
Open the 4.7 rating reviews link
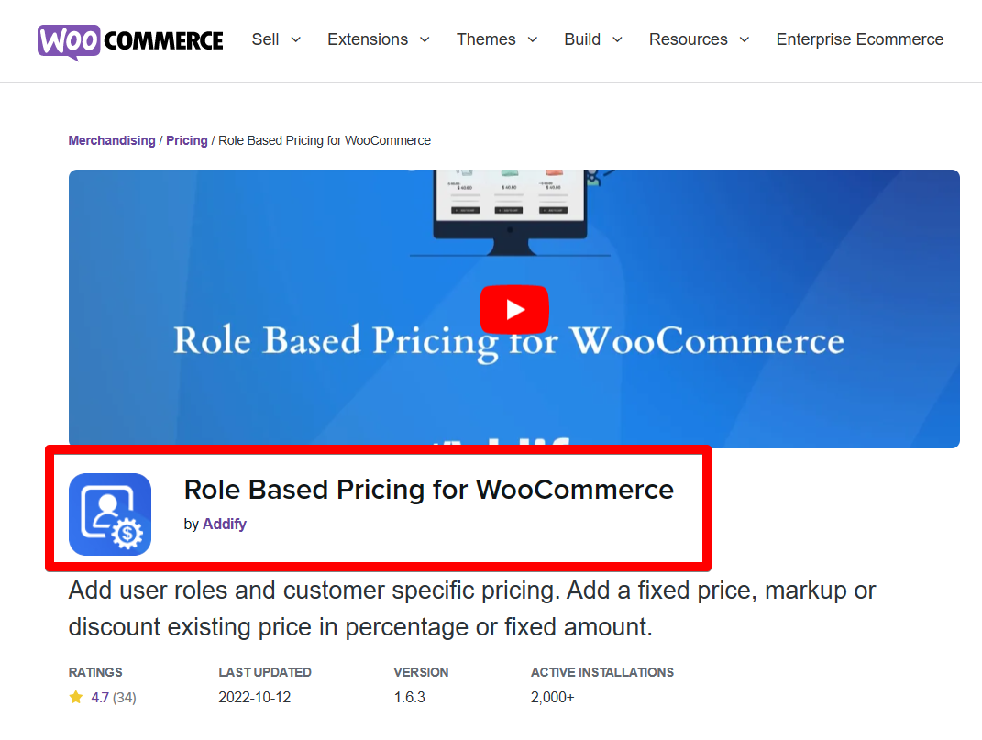pyautogui.click(x=100, y=698)
